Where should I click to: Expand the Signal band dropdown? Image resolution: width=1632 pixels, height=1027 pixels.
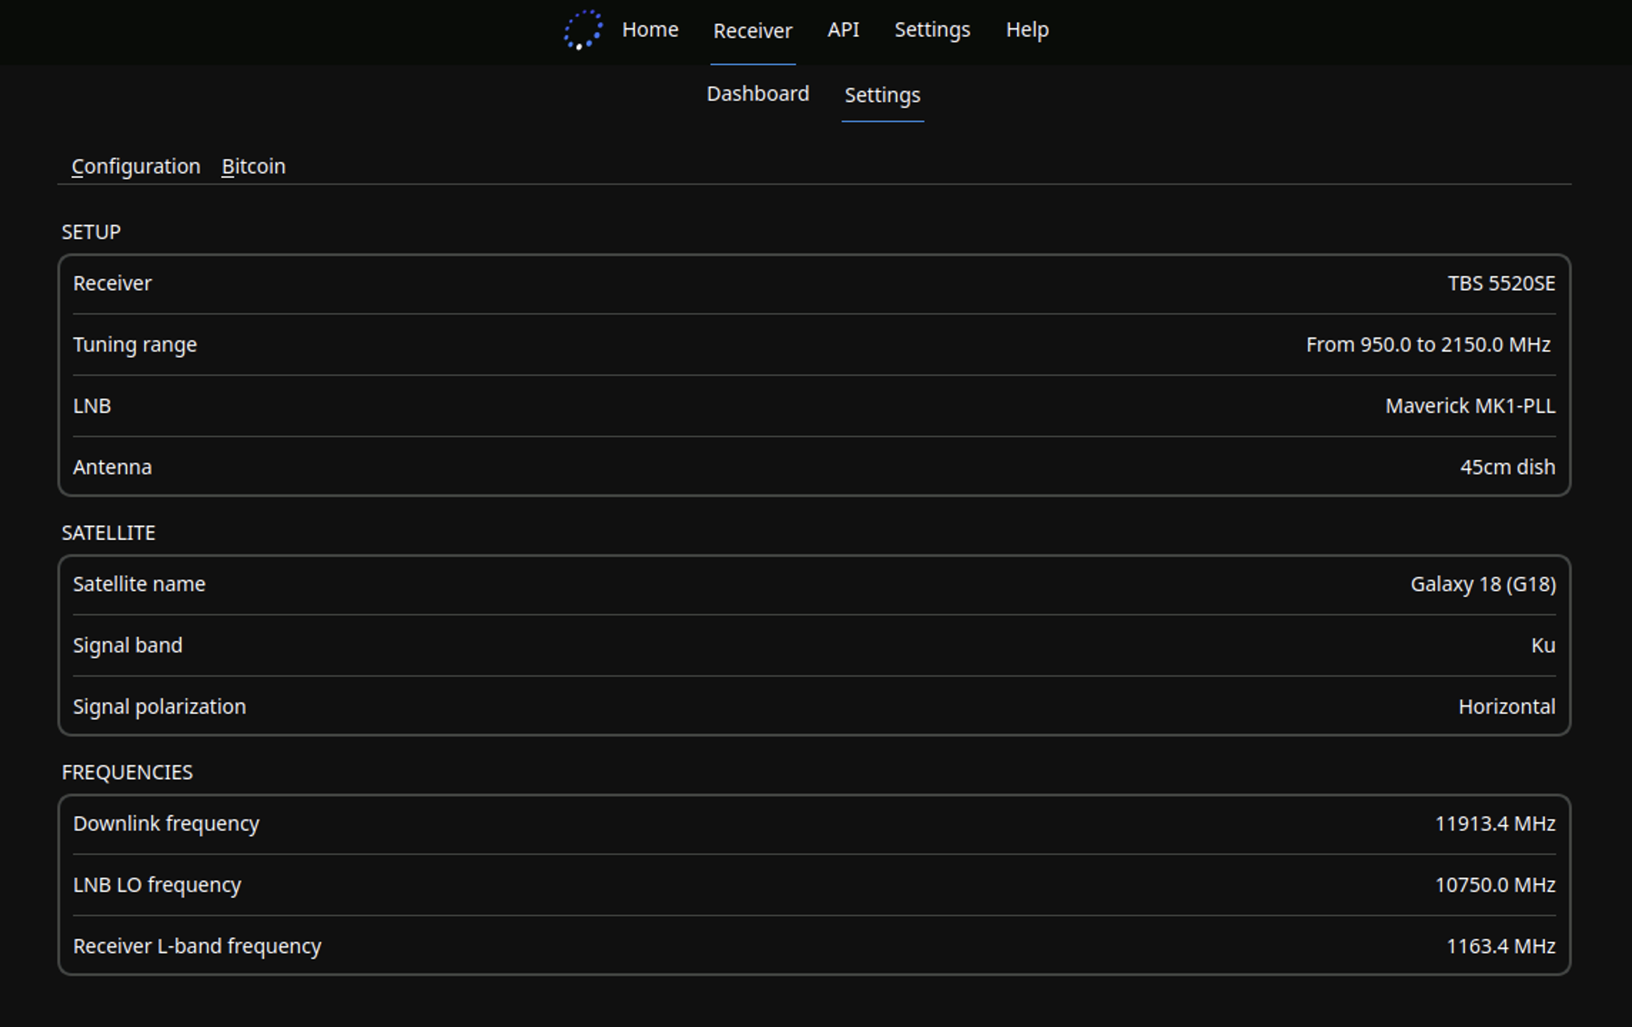click(x=1542, y=645)
